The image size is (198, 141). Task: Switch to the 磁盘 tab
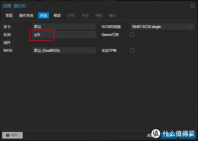tap(57, 15)
